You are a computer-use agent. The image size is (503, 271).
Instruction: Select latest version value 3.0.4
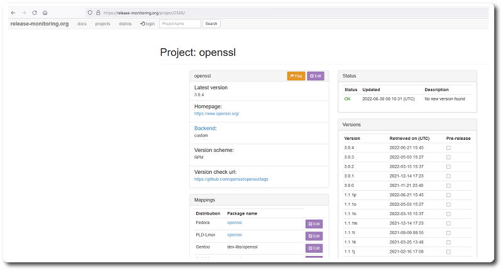199,95
